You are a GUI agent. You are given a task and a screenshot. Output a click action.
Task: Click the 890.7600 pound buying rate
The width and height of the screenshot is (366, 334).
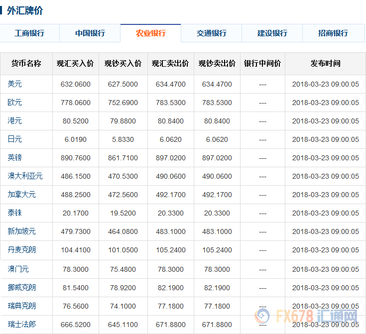pyautogui.click(x=76, y=158)
